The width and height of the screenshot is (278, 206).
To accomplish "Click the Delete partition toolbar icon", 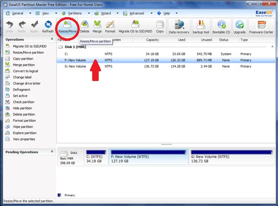I will point(84,26).
